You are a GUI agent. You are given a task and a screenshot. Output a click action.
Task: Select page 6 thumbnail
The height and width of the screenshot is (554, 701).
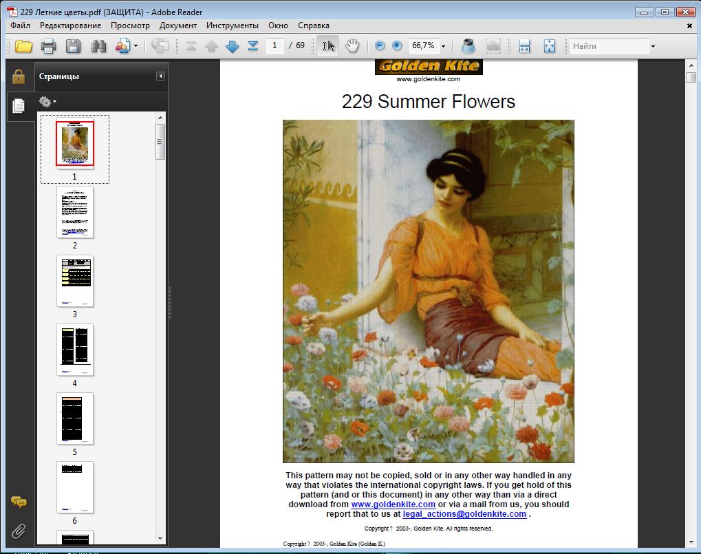(x=75, y=487)
